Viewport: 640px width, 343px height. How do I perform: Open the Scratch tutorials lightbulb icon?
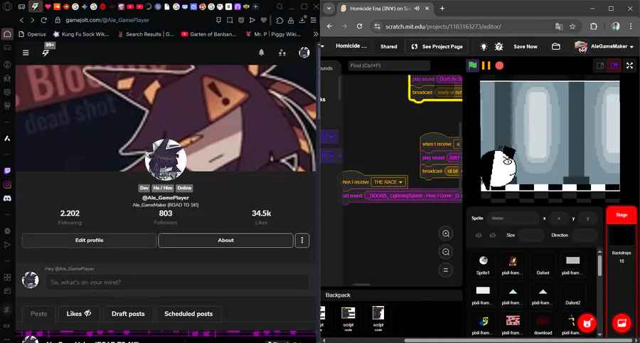(x=484, y=46)
